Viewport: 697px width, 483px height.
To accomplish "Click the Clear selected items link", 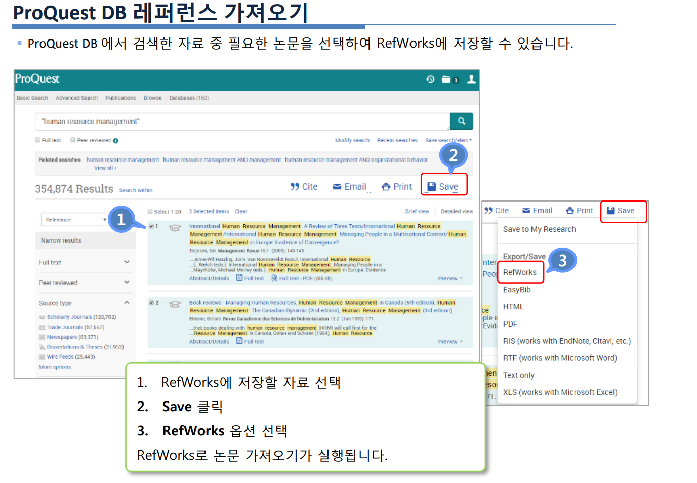I will (241, 212).
